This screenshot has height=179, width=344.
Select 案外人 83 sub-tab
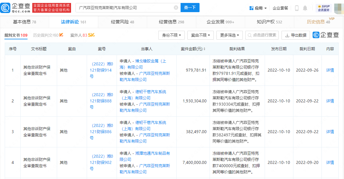(83, 35)
